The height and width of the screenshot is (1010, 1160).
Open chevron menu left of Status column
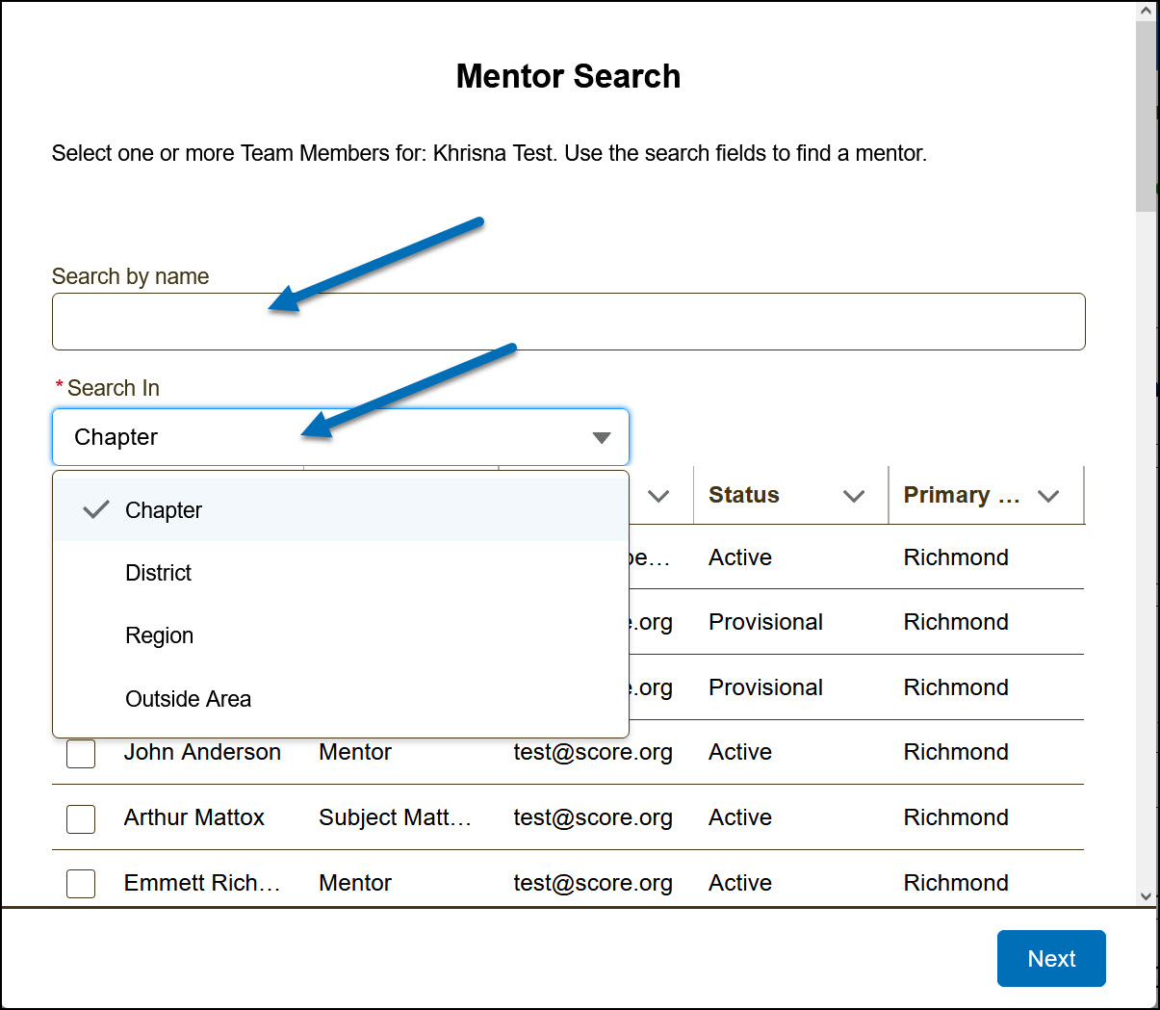658,496
